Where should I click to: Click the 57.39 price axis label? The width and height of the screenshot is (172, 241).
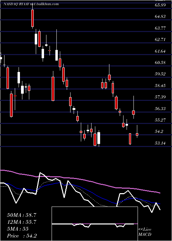[160, 97]
